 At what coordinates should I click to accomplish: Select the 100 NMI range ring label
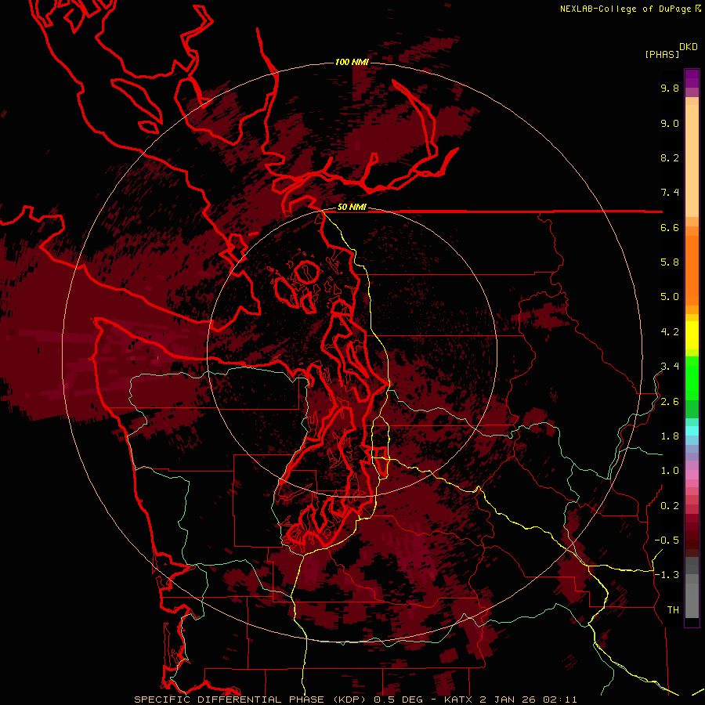pyautogui.click(x=352, y=62)
